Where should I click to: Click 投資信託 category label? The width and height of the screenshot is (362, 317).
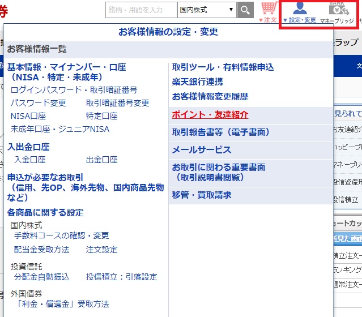[x=26, y=267]
